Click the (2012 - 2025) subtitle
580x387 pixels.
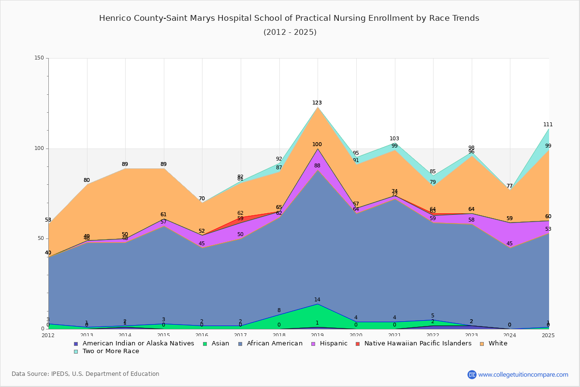(x=290, y=32)
